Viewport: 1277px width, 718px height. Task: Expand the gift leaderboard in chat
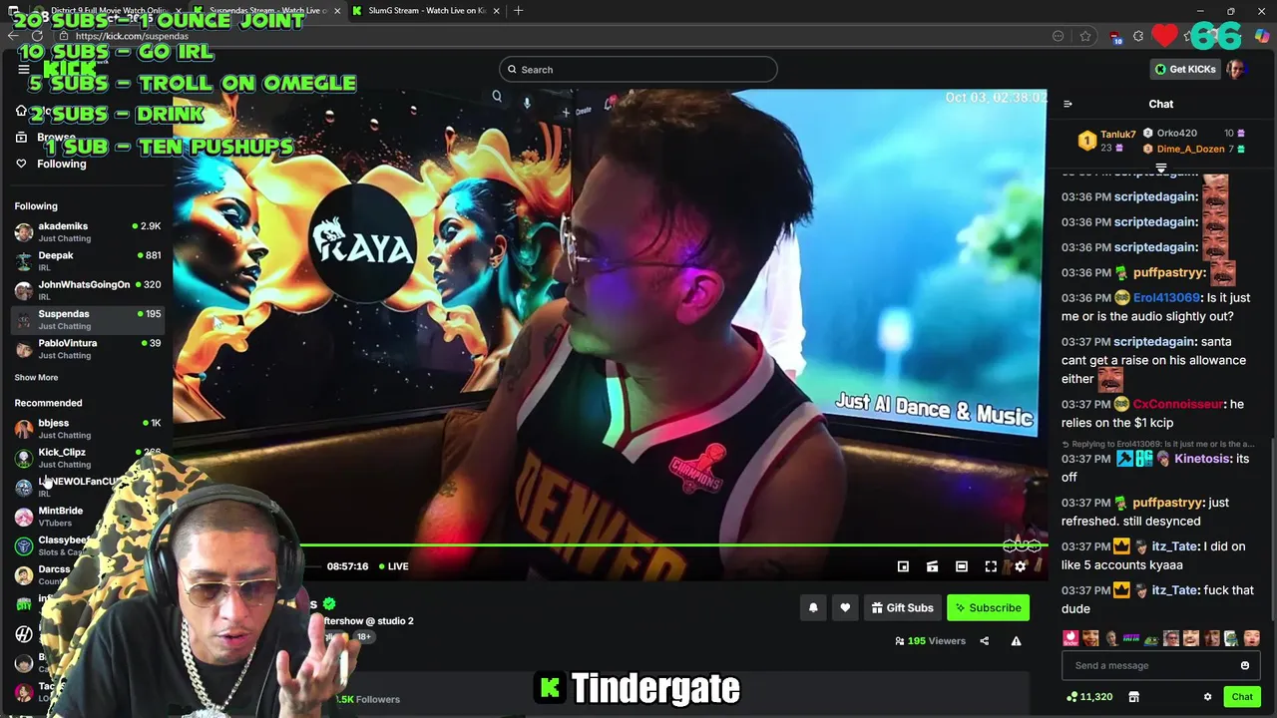1161,169
